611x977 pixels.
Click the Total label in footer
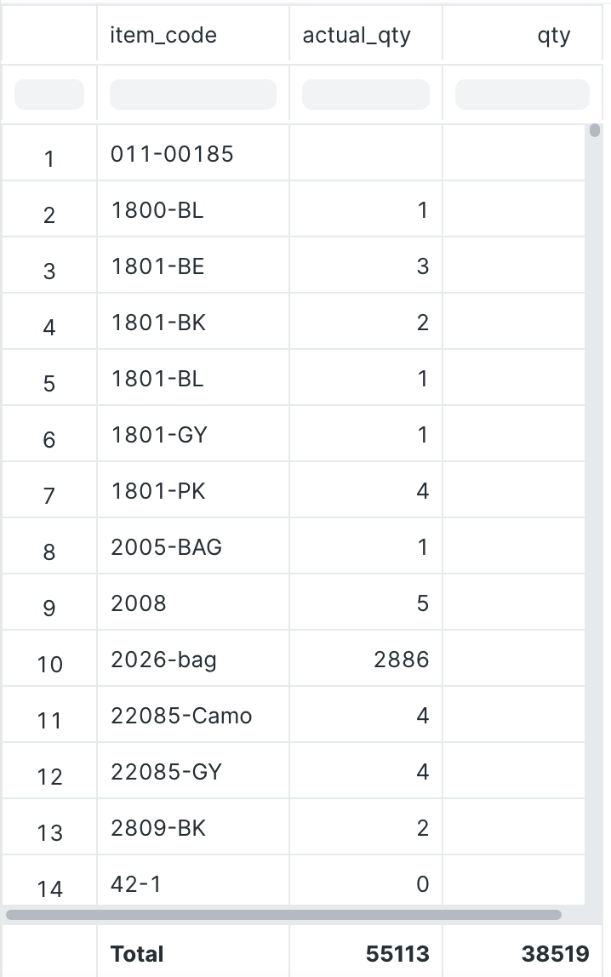pyautogui.click(x=137, y=954)
